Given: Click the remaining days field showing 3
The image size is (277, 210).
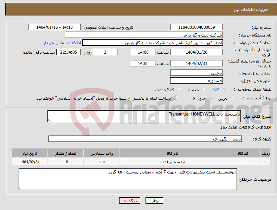Looking at the screenshot, I should (x=105, y=52).
